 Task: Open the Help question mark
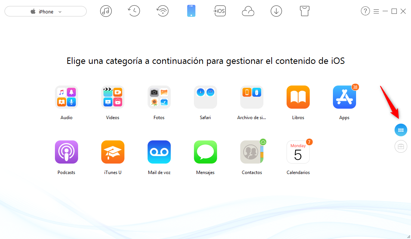click(x=365, y=11)
